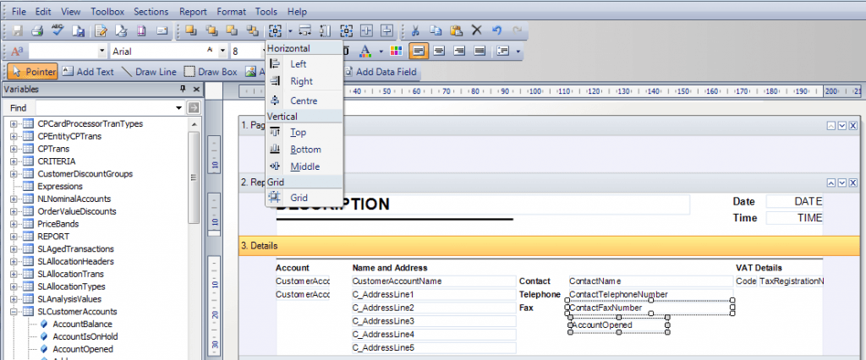This screenshot has height=360, width=866.
Task: Click the Draw Line tool button
Action: (x=149, y=72)
